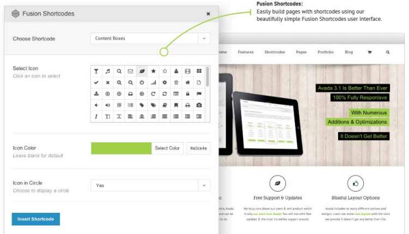The image size is (409, 234).
Task: Choose the music note icon
Action: tap(107, 71)
